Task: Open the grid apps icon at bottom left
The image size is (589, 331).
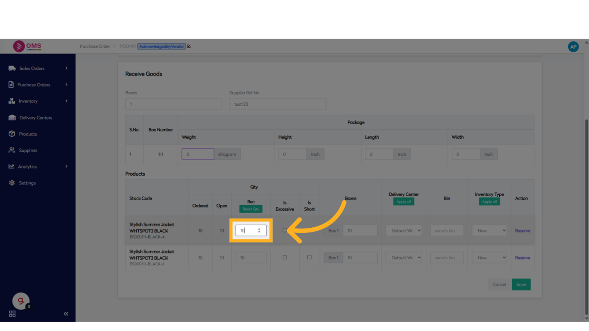Action: (12, 314)
